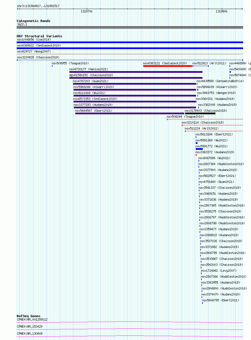
Task: Select variant nsv3538275 (Chaisson2019)
Action: click(x=220, y=211)
